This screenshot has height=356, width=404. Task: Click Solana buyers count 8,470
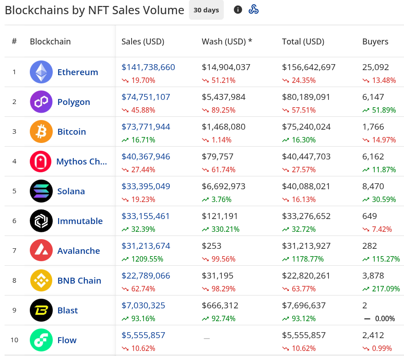(x=373, y=186)
